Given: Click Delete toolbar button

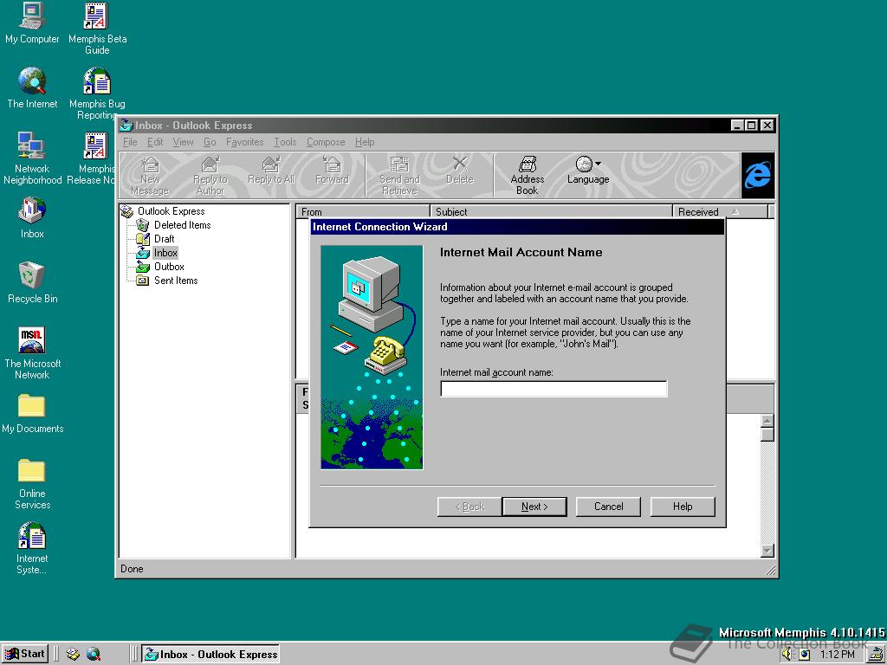Looking at the screenshot, I should (459, 171).
